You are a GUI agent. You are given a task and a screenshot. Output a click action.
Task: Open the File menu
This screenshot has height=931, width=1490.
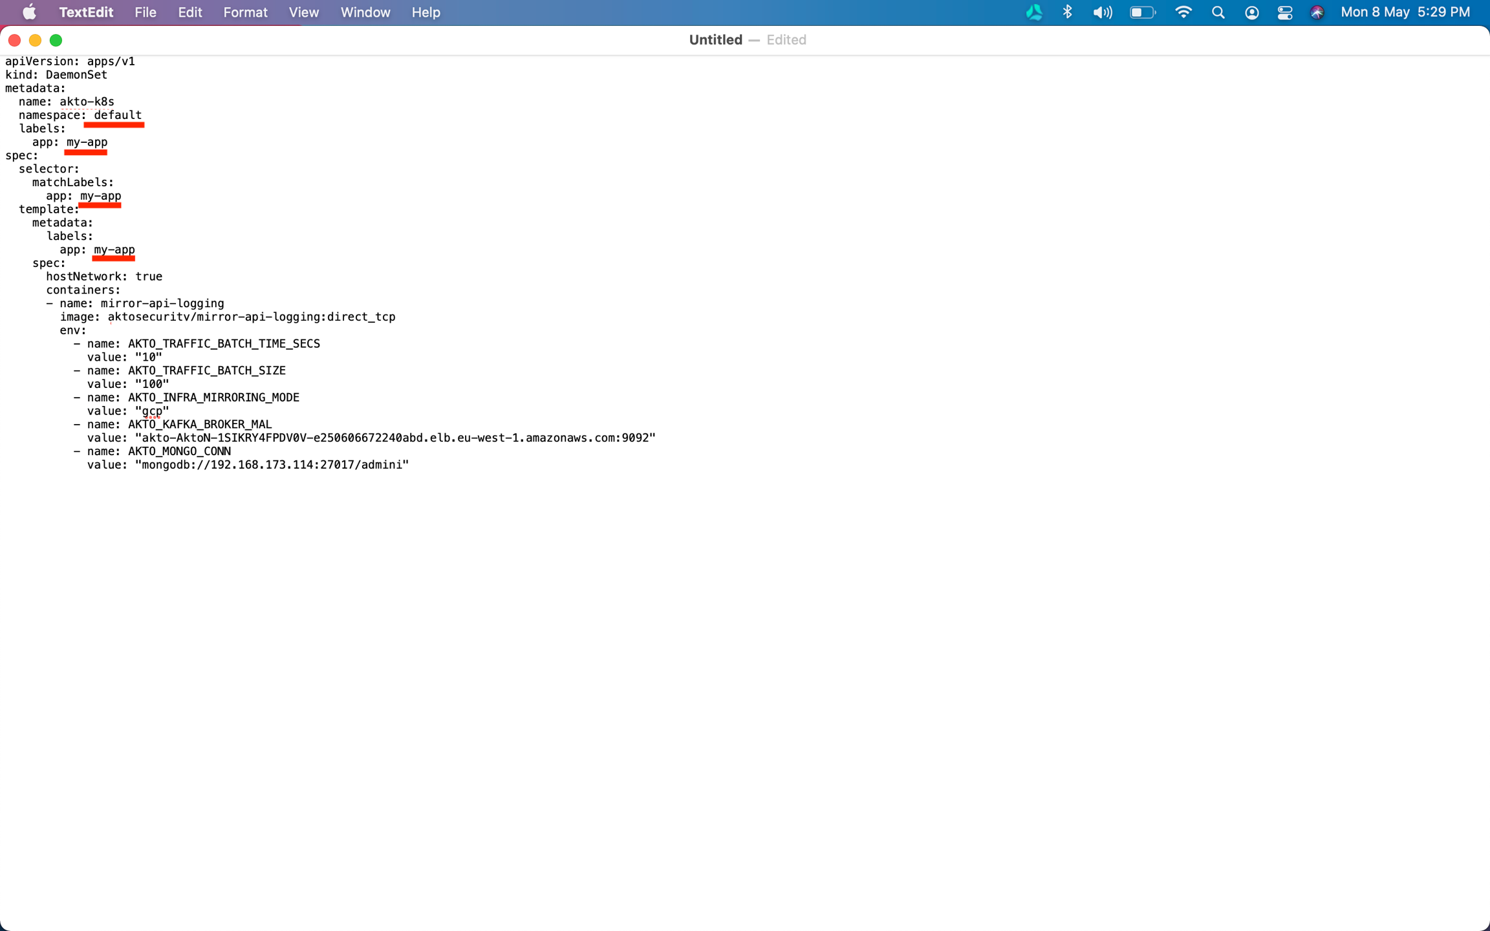click(146, 12)
